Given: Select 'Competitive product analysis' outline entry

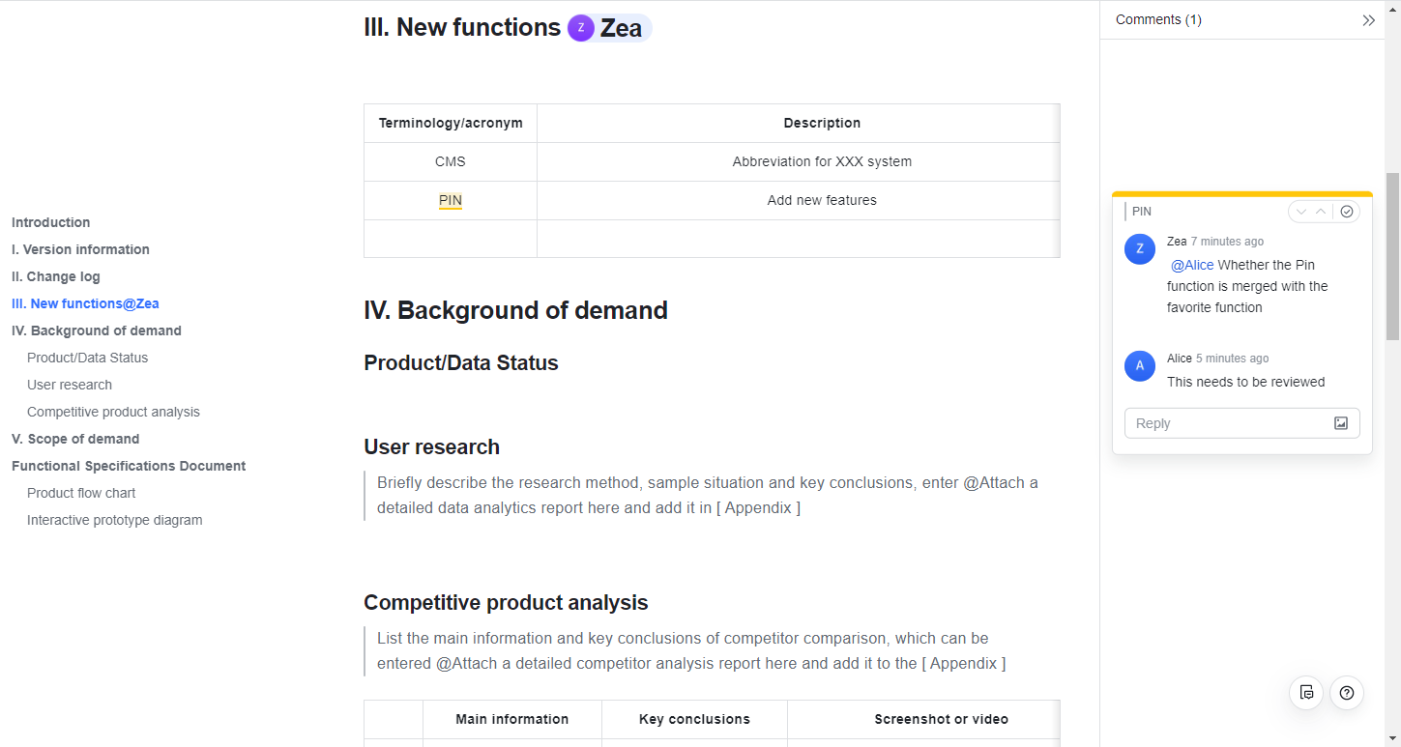Looking at the screenshot, I should pos(113,411).
